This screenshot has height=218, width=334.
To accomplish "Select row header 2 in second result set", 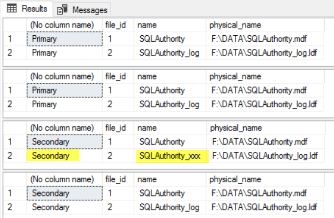I will 15,104.
